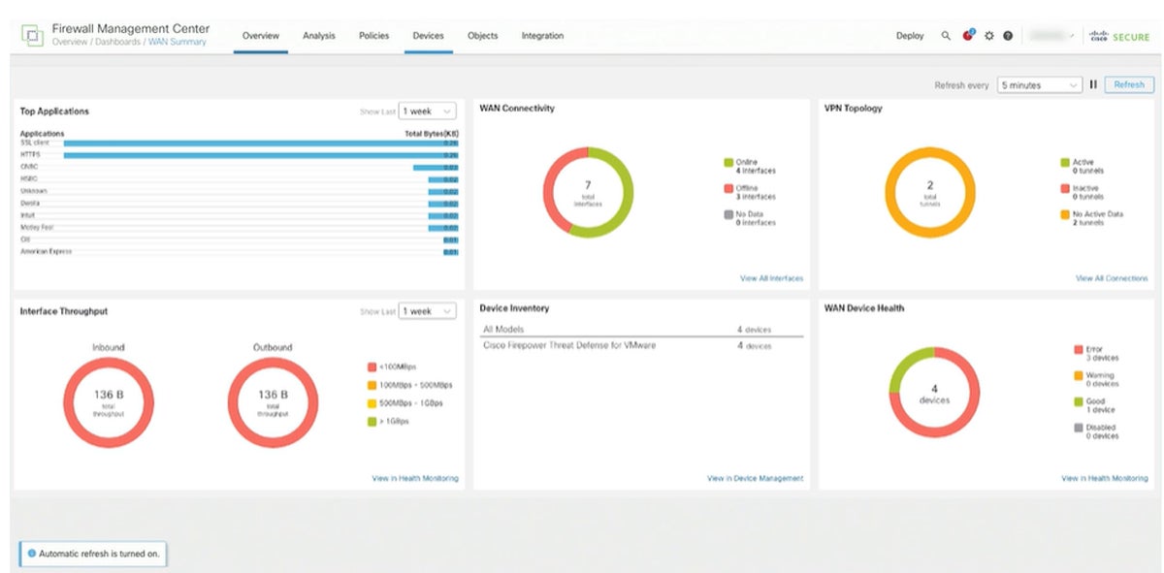This screenshot has height=573, width=1164.
Task: Switch to the Policies tab
Action: tap(372, 35)
